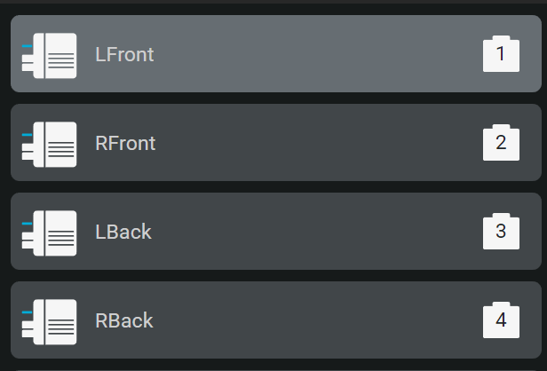Select the port 2 badge
The image size is (547, 371).
pyautogui.click(x=501, y=143)
